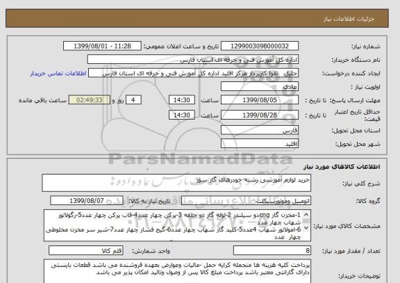Image resolution: width=400 pixels, height=283 pixels.
Task: Click the delivery city field اقليد
Action: point(260,143)
